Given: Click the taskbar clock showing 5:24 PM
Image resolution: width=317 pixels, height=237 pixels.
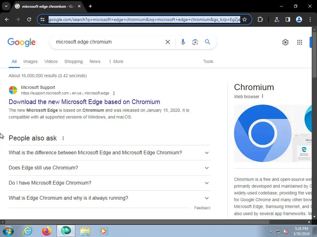Looking at the screenshot, I should pos(301,231).
